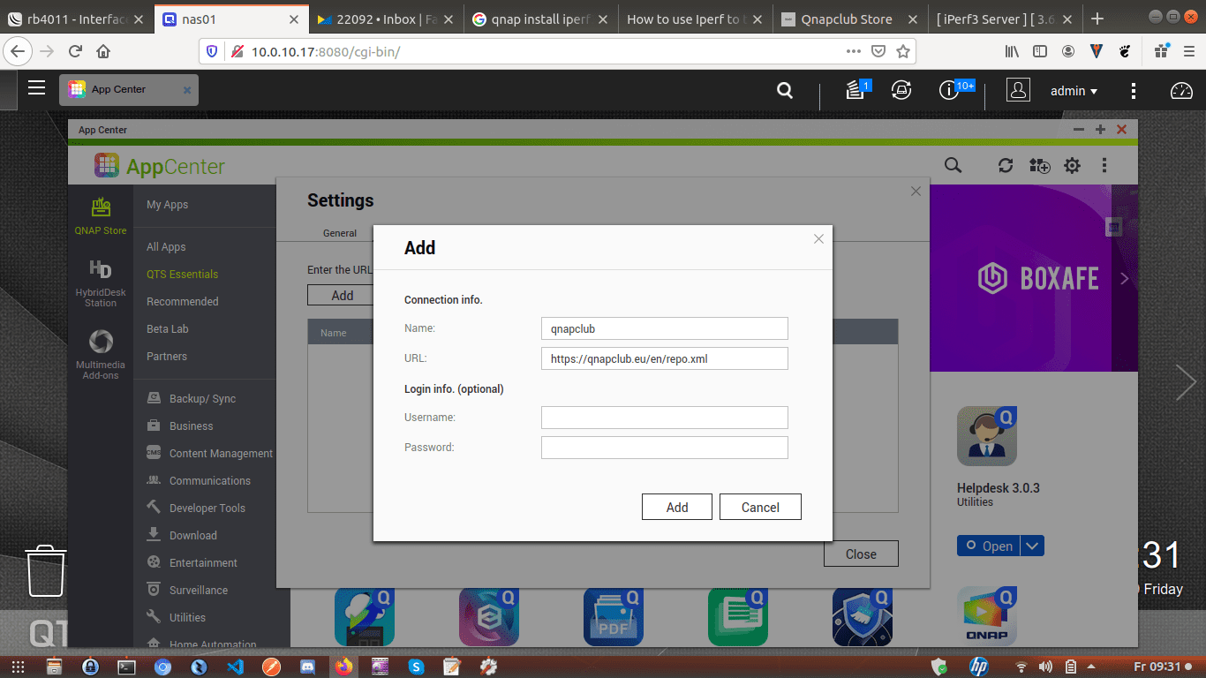Open App Center settings gear icon
This screenshot has height=678, width=1206.
click(1072, 165)
